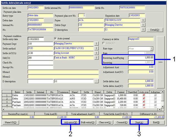
Task: Click the No. field TATEP030200006
Action: pos(40,30)
